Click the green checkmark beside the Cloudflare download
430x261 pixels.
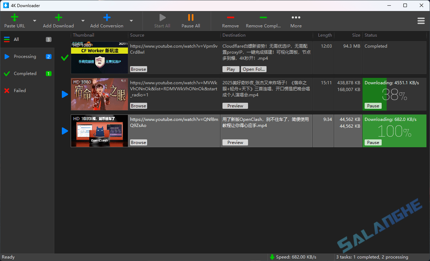64,58
